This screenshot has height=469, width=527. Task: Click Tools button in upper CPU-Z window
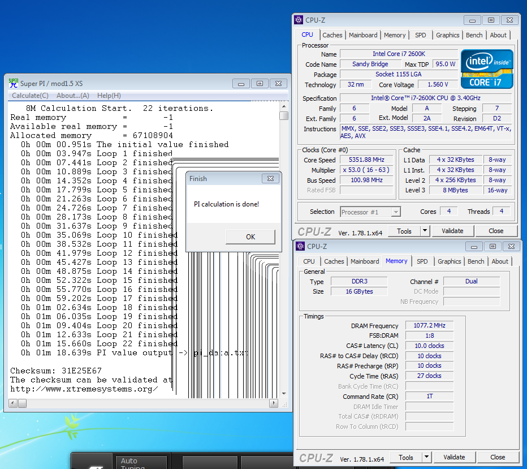click(404, 231)
